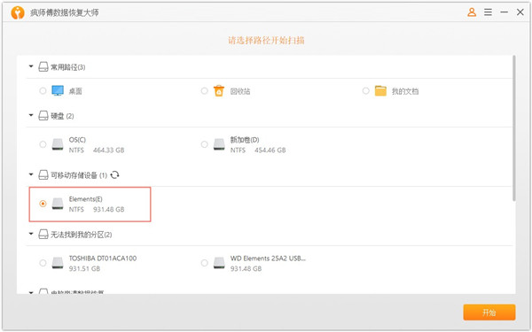Click the drive icon beside 硬盘 (2)
Viewport: 532px width, 332px height.
pos(43,116)
